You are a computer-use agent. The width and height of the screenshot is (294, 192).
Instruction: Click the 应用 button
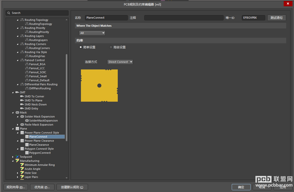tap(283, 187)
